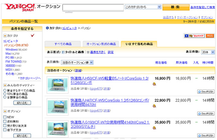Add the 22,800 yen laptop to watchlist
Image resolution: width=217 pixels, height=140 pixels.
tap(206, 114)
